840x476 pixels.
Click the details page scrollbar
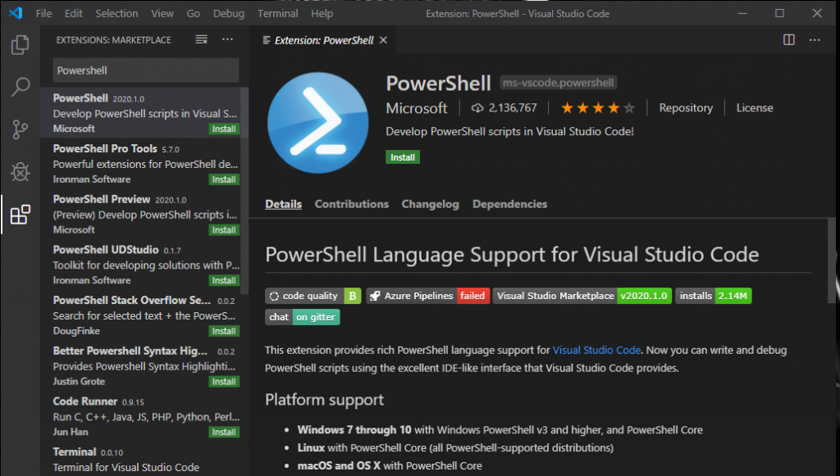tap(832, 261)
